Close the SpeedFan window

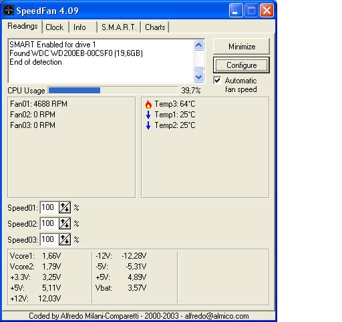point(267,11)
